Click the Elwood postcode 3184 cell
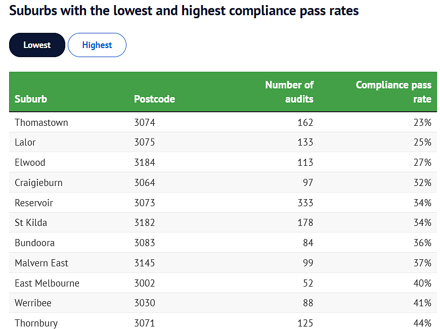Screen dimensions: 440x329 145,162
